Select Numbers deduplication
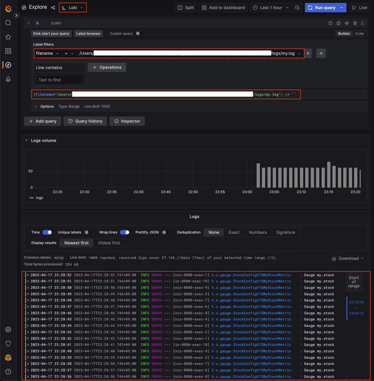Image resolution: width=374 pixels, height=381 pixels. [x=258, y=232]
